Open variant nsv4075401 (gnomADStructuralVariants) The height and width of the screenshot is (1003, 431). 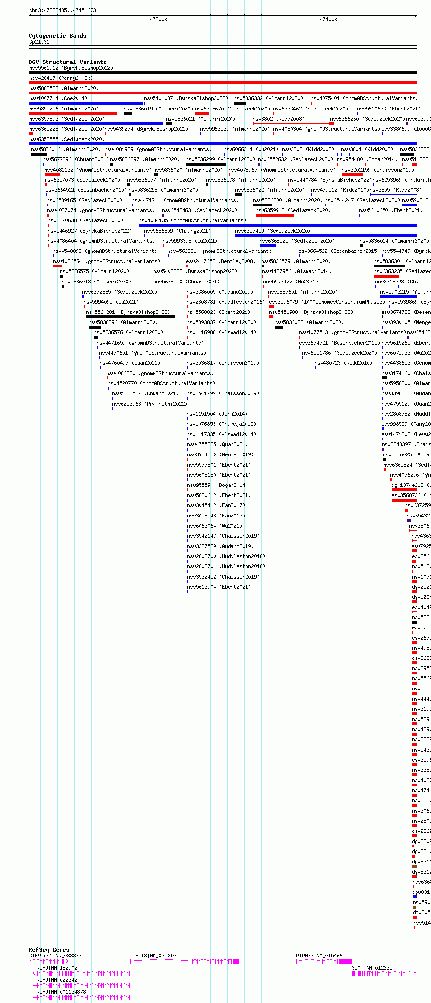[x=364, y=98]
